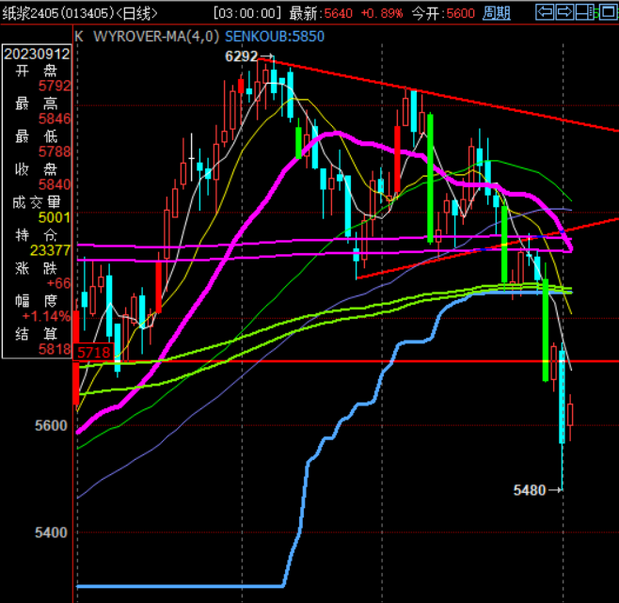Screen dimensions: 619x603
Task: Click the left arrow navigation icon
Action: click(544, 12)
